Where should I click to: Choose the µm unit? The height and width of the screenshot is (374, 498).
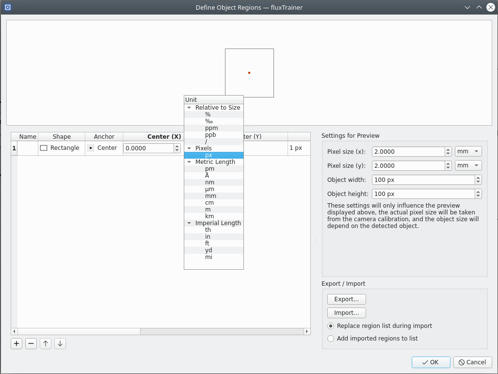click(x=214, y=189)
